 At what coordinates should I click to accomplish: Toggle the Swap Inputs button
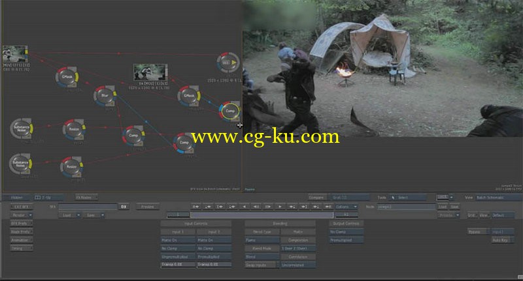262,265
